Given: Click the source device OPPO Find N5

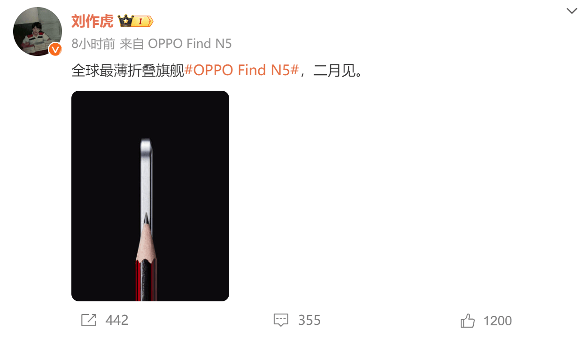Looking at the screenshot, I should [x=190, y=44].
